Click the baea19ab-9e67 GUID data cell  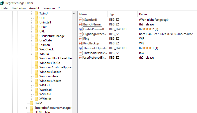pyautogui.click(x=166, y=34)
